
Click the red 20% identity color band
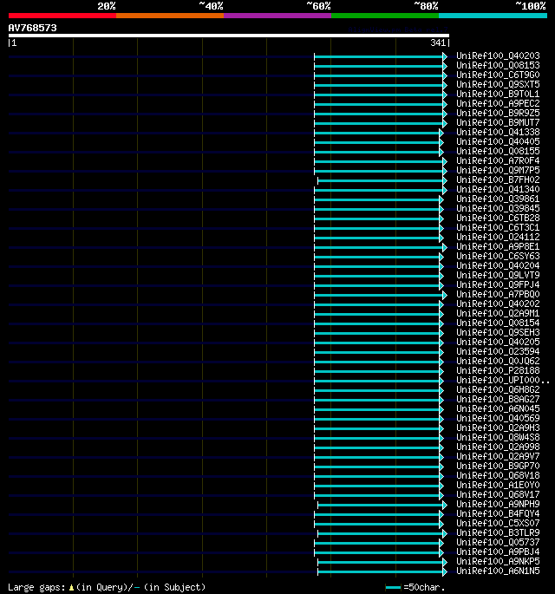point(62,16)
